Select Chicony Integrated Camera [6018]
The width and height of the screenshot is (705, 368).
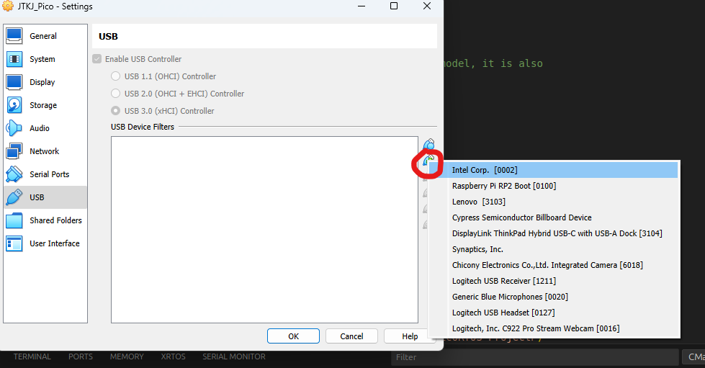click(554, 265)
